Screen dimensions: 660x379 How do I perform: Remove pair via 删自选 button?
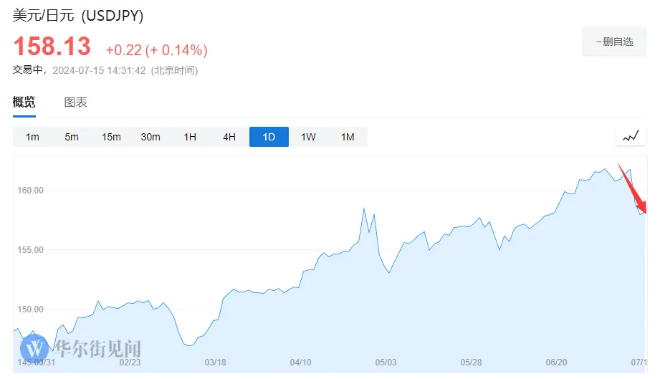[614, 42]
